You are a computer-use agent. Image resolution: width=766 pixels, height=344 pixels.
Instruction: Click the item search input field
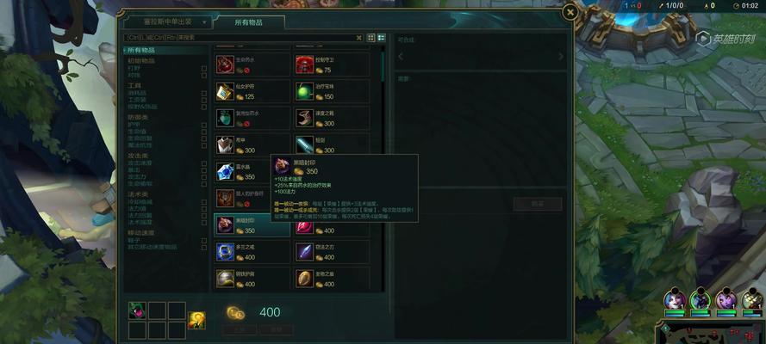click(240, 38)
